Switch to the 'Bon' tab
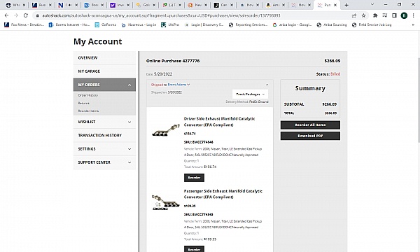This screenshot has height=252, width=420. (94, 5)
